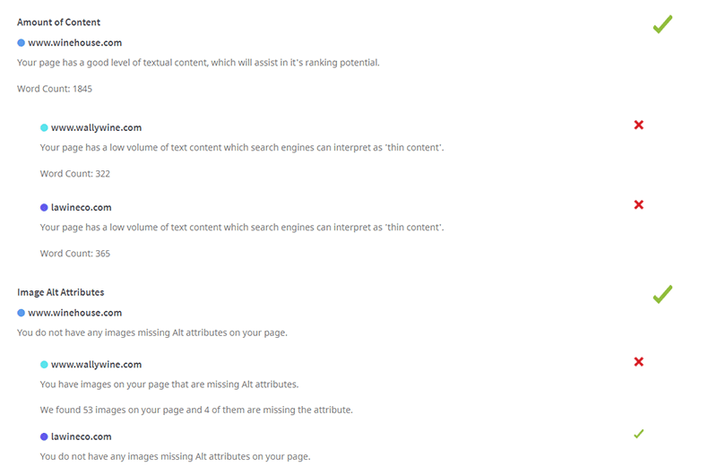
Task: Click small green checkmark for lawineco Alt attributes
Action: pos(638,434)
